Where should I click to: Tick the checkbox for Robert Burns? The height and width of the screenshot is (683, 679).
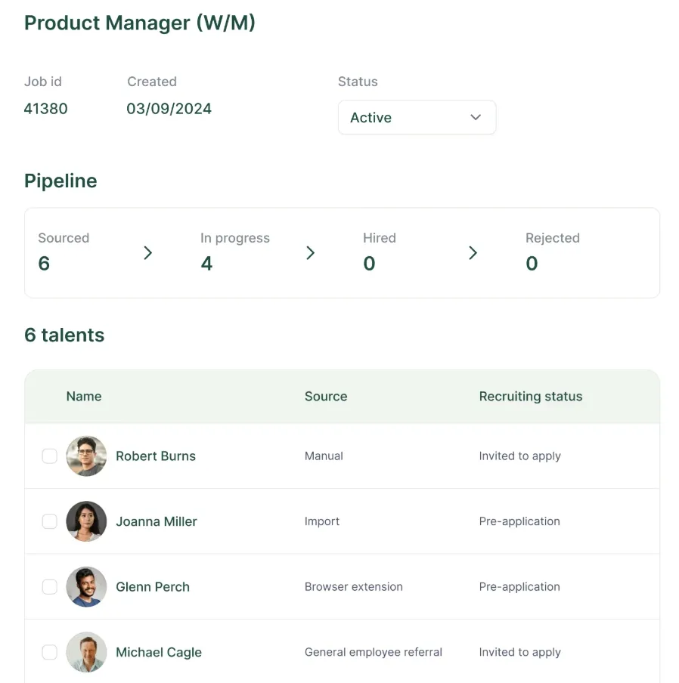click(x=49, y=456)
